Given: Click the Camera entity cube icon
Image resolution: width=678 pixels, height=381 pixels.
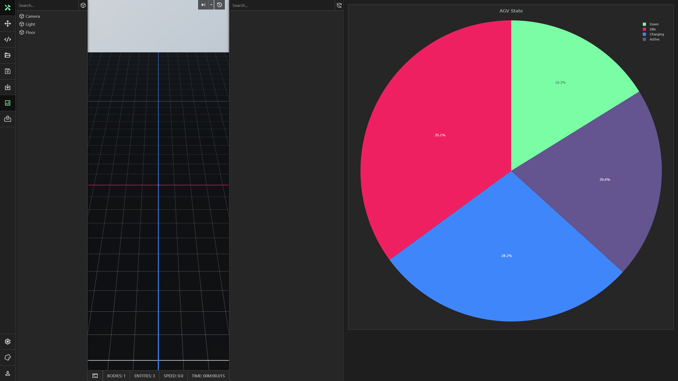Looking at the screenshot, I should (22, 16).
